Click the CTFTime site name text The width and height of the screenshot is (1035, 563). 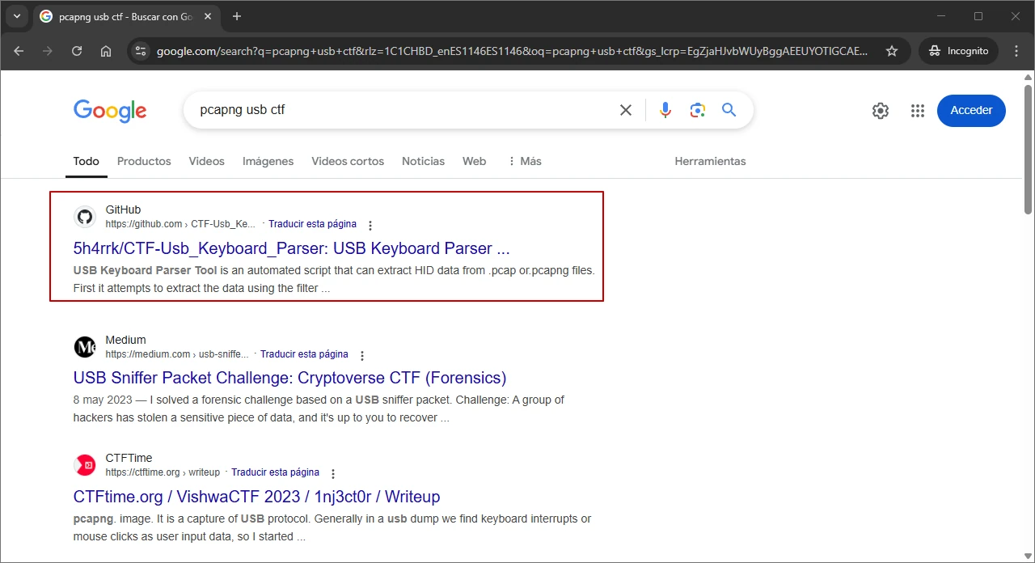pos(129,458)
